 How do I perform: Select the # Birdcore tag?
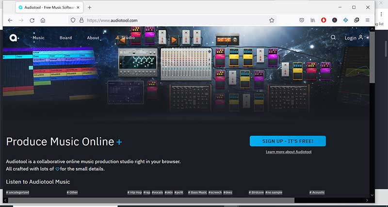[257, 192]
